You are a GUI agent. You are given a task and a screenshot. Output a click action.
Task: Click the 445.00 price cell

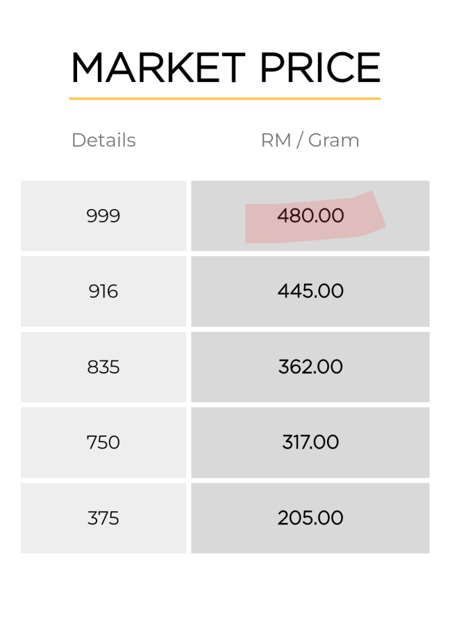pyautogui.click(x=310, y=292)
